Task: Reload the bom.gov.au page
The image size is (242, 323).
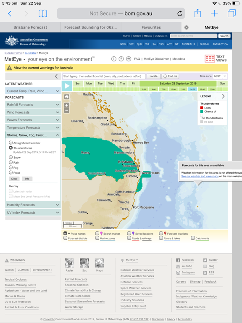Action: [x=180, y=13]
